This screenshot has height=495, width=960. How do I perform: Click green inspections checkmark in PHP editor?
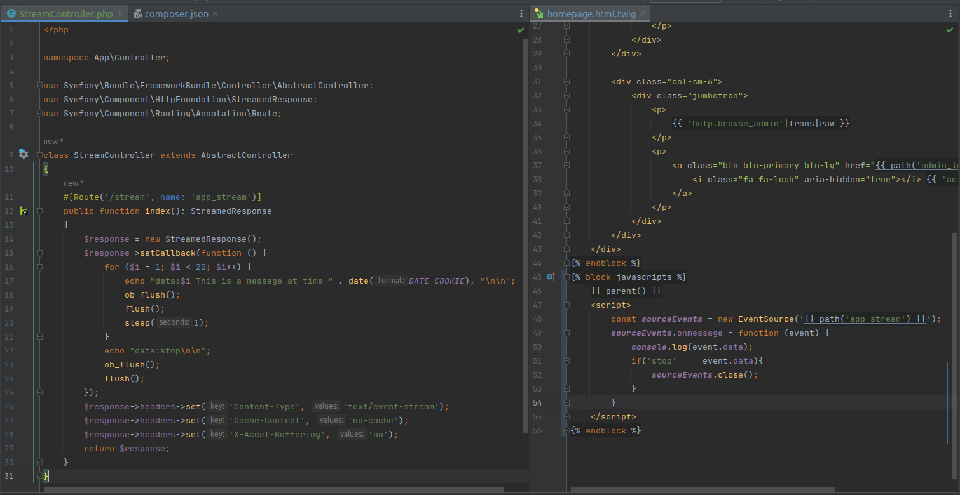[x=520, y=29]
